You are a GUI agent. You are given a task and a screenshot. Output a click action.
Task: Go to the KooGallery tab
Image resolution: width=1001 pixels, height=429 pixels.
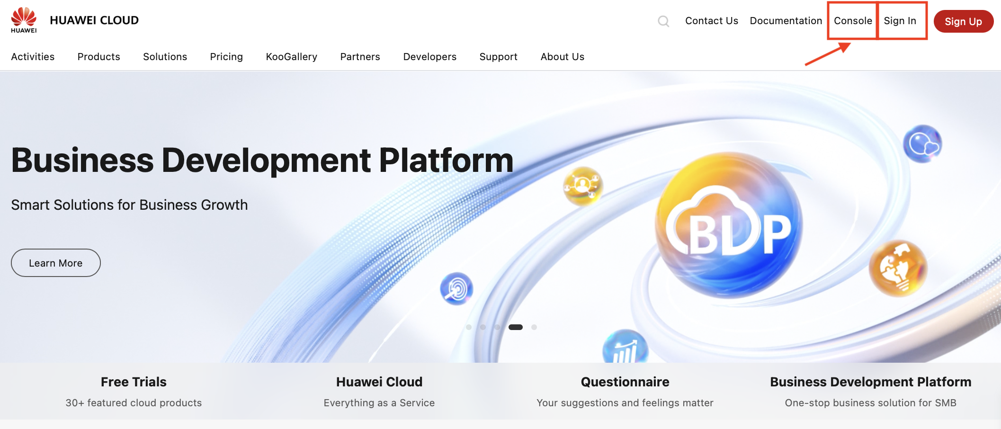291,57
